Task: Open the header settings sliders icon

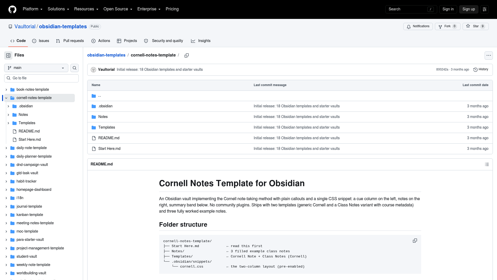Action: point(484,9)
